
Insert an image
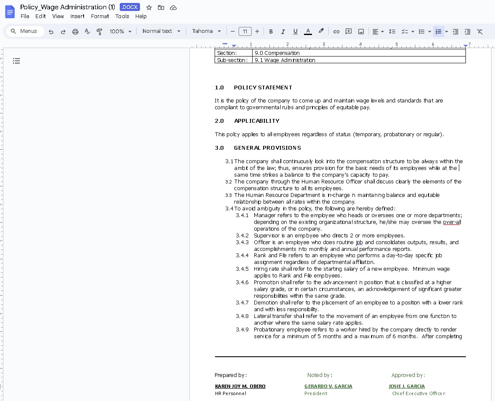point(361,32)
